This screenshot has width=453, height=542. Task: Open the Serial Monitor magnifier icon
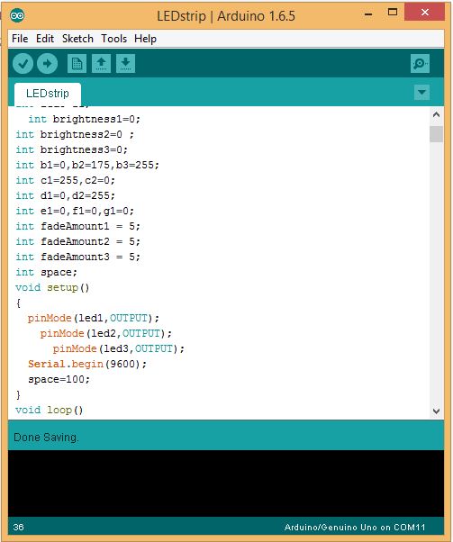pyautogui.click(x=420, y=64)
